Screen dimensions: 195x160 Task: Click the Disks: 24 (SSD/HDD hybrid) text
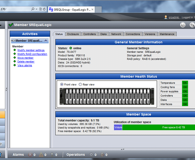(74, 62)
